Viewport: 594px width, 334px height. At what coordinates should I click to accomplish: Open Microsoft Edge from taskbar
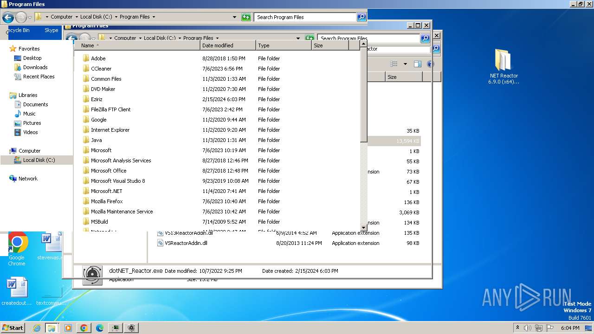tap(99, 328)
